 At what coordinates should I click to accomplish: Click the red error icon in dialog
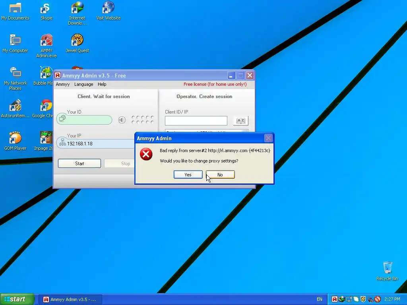[146, 154]
